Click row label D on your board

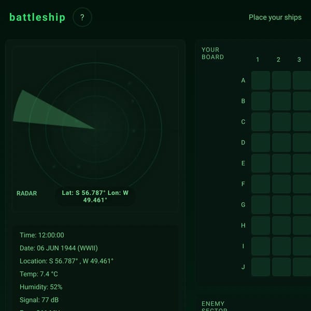(x=243, y=143)
